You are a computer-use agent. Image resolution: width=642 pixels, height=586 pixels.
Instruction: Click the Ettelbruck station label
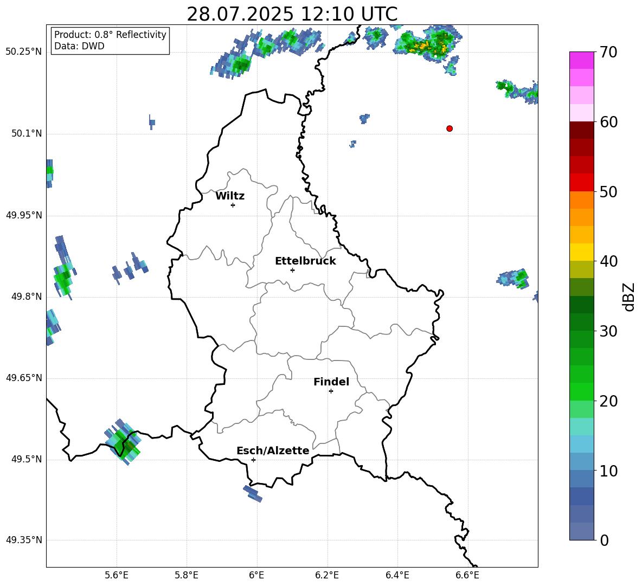click(x=305, y=261)
